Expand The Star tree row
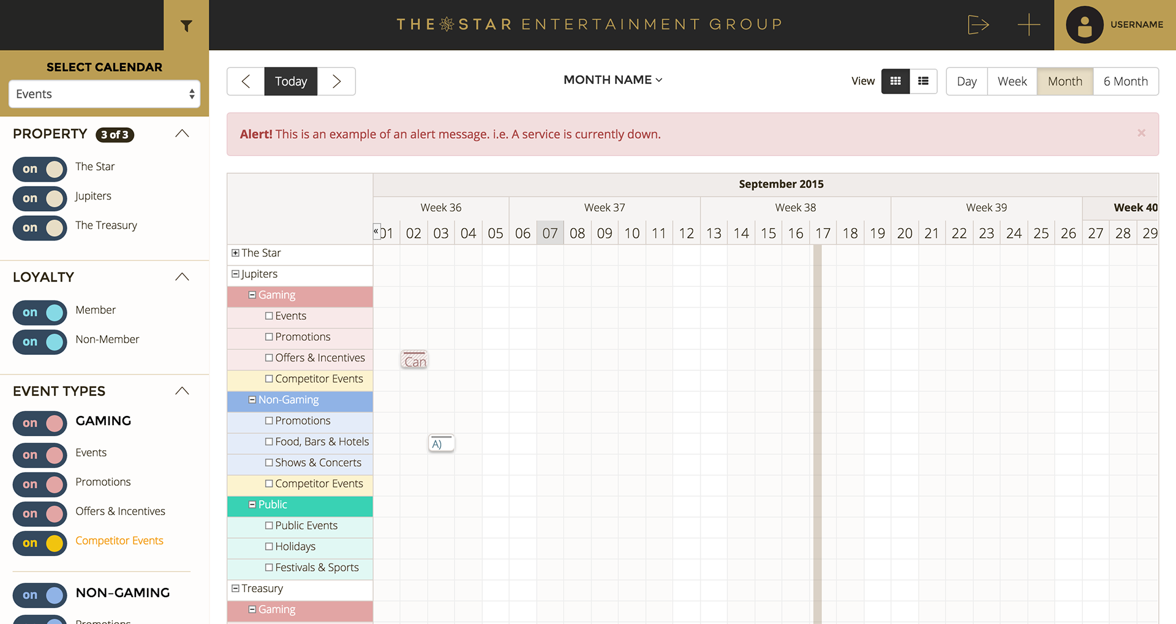Screen dimensions: 1176x624 pos(235,253)
